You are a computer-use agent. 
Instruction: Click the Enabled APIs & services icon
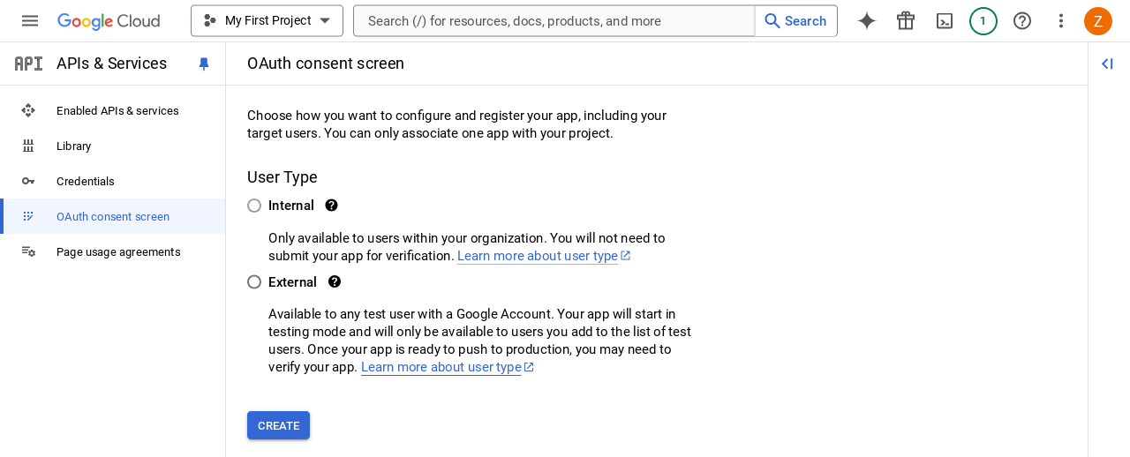[28, 110]
